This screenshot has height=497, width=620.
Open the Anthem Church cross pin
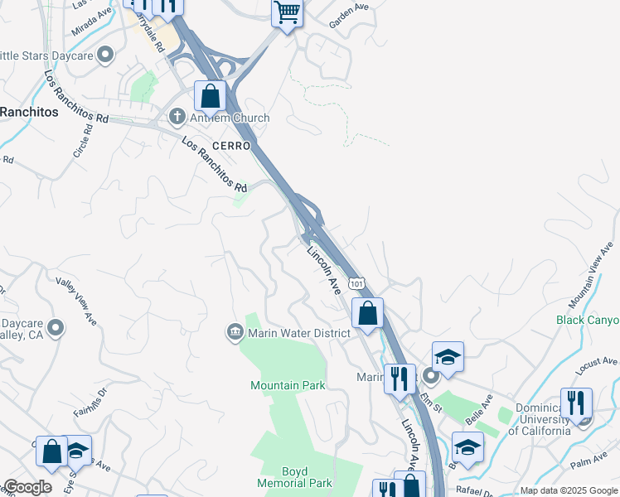[x=177, y=118]
